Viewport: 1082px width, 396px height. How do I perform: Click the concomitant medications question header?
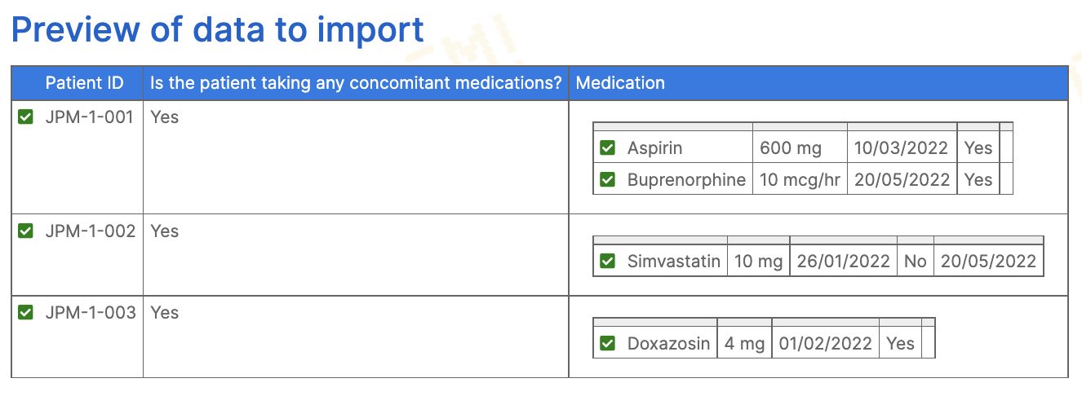pos(357,83)
